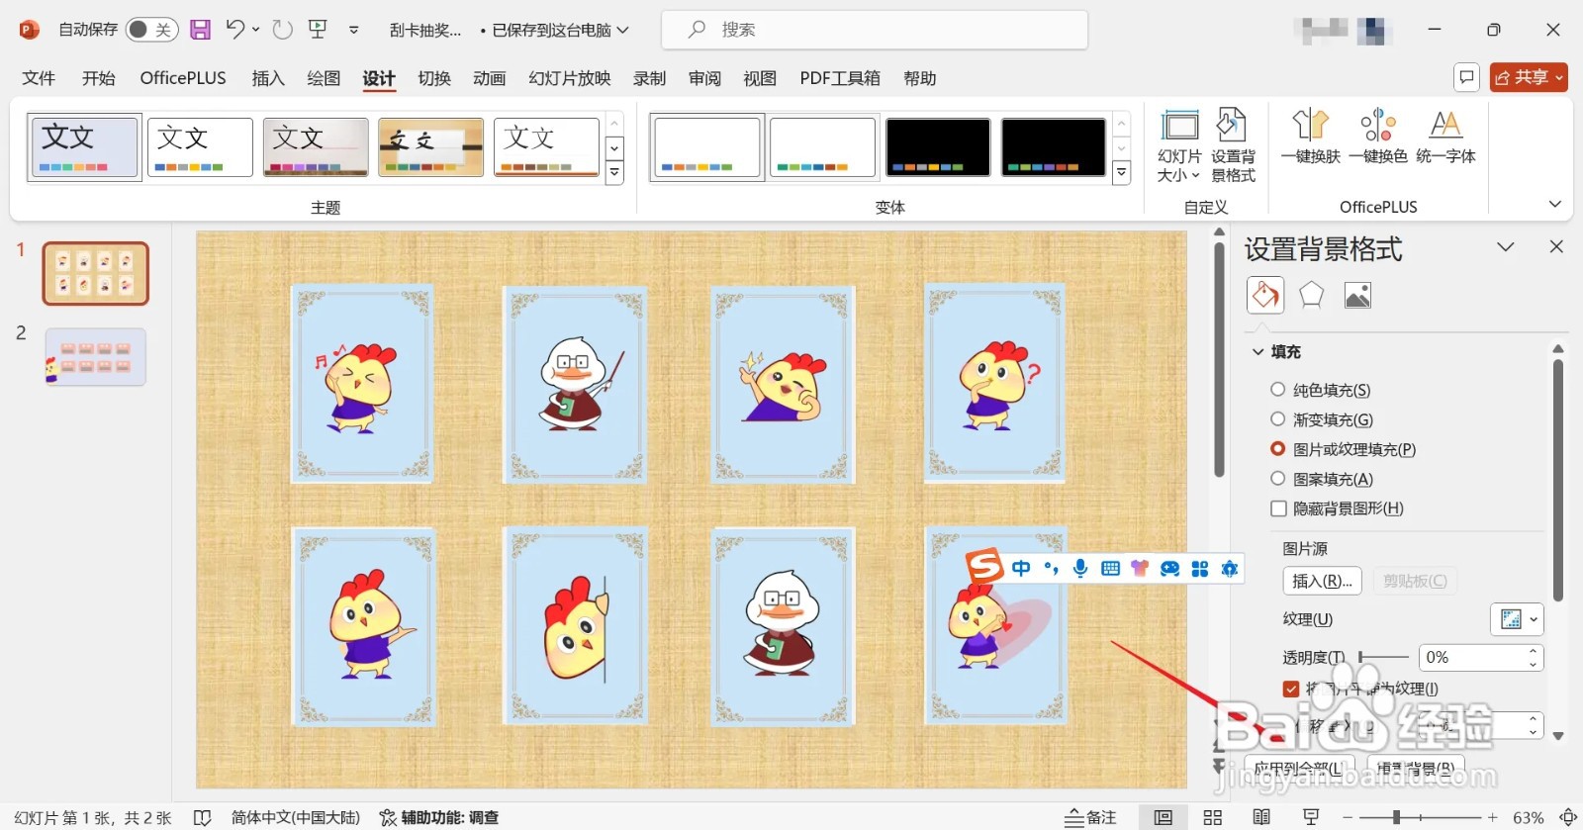Expand the themes gallery more button
1583x830 pixels.
[x=614, y=173]
